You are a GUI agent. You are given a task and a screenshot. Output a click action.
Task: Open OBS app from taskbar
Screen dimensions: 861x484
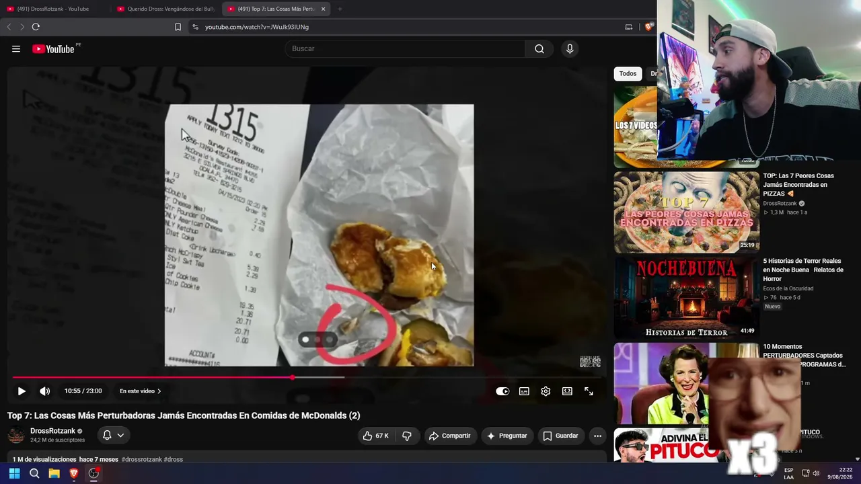tap(94, 473)
